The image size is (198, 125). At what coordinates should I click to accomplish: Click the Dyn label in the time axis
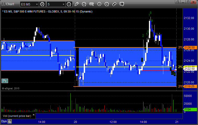[4, 121]
